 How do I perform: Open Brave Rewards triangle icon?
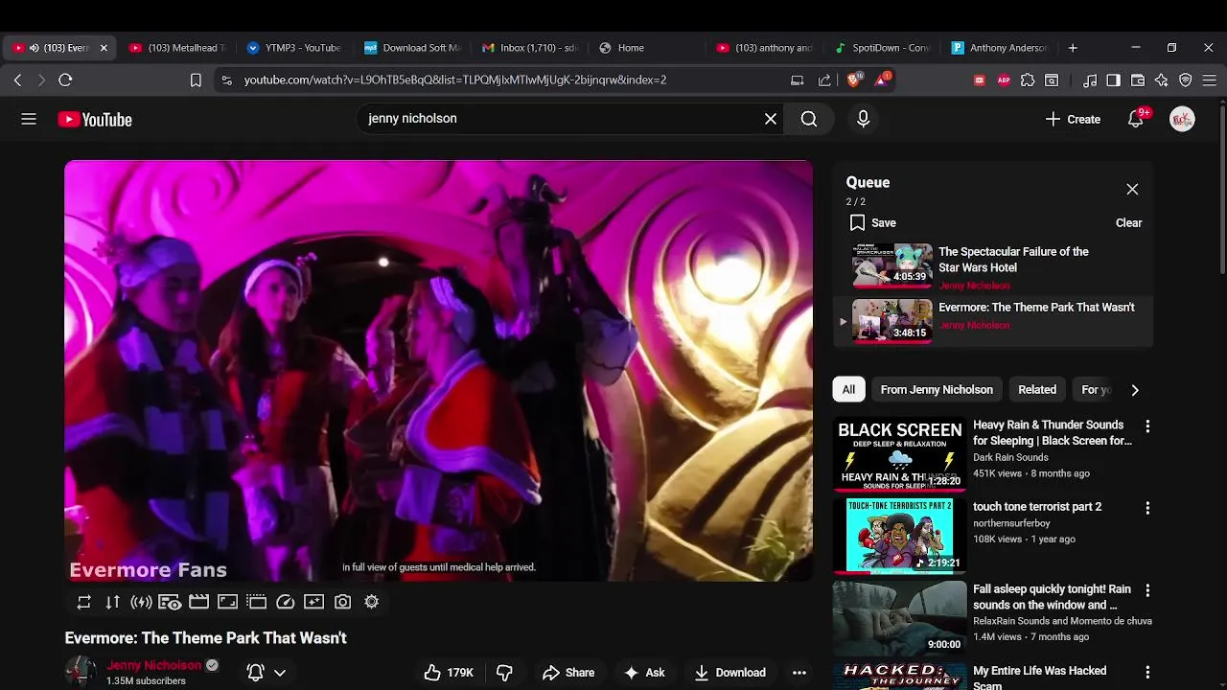[882, 80]
